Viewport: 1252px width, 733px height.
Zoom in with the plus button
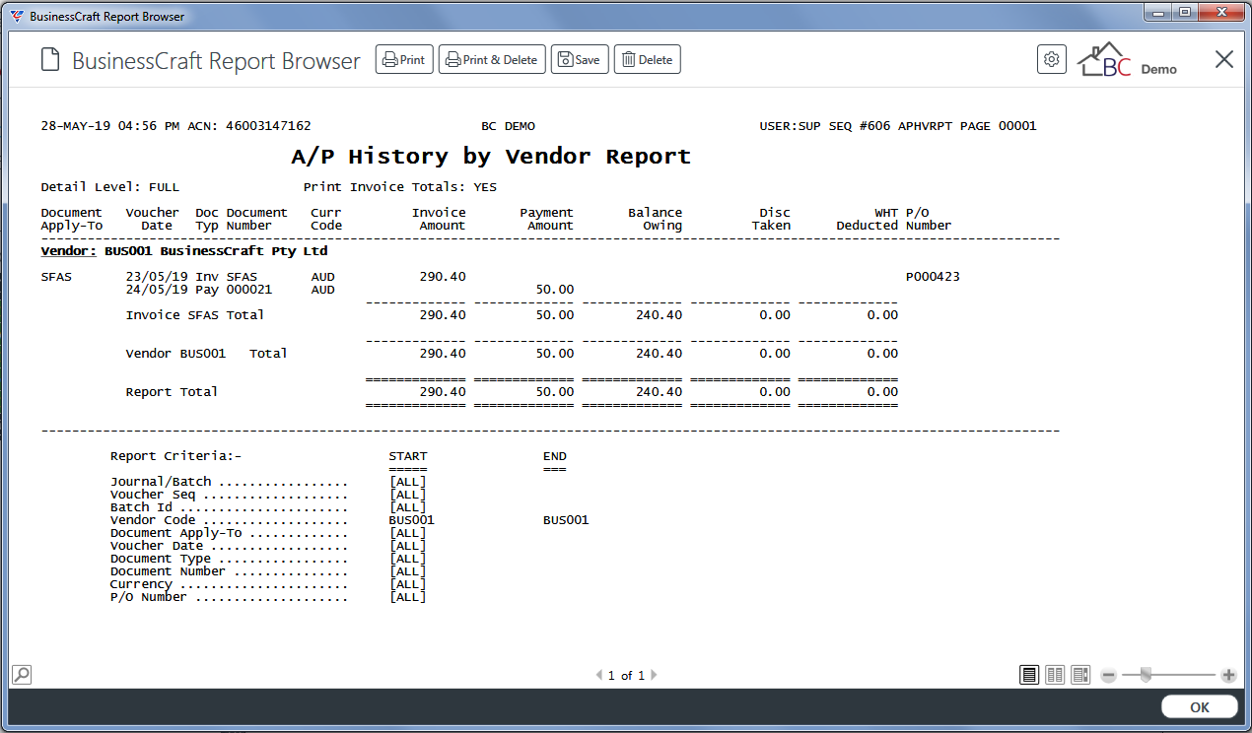point(1228,676)
